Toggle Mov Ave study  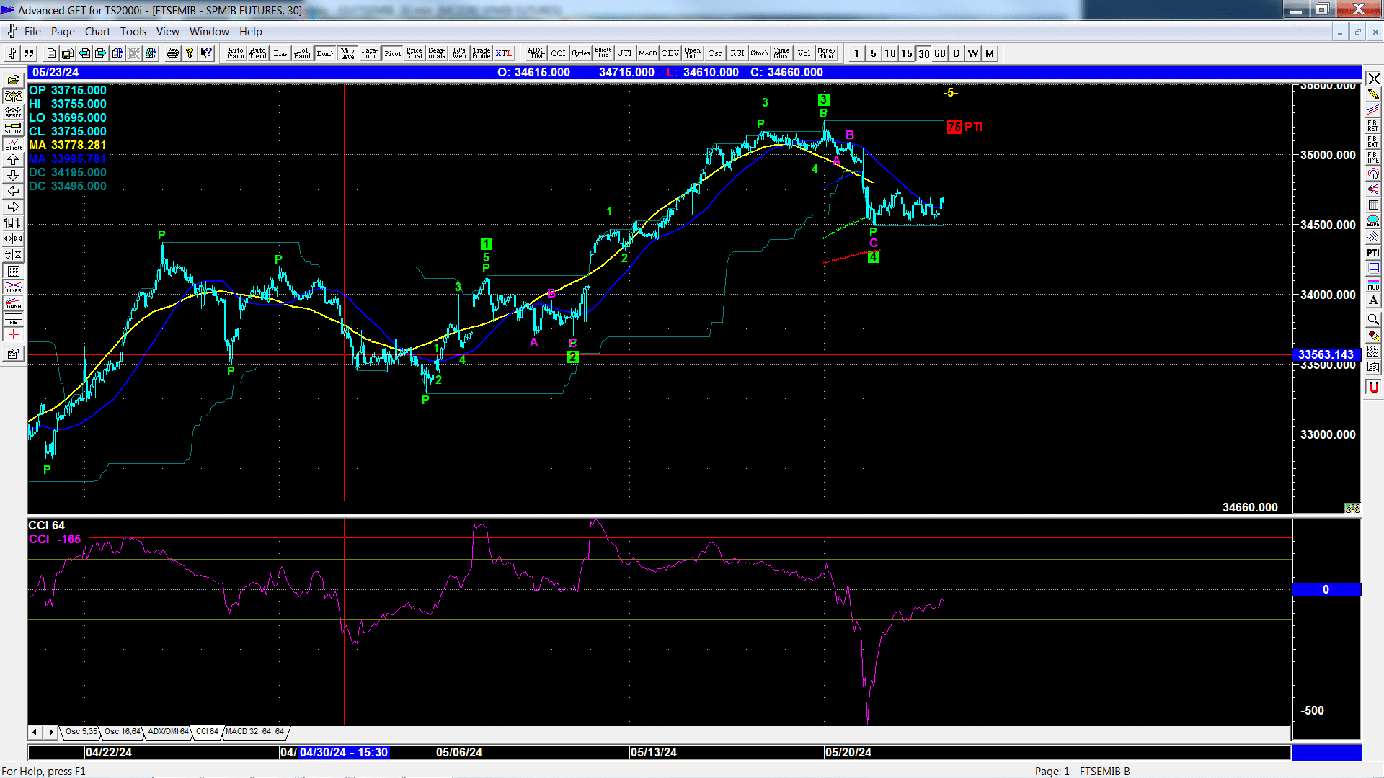click(x=348, y=53)
